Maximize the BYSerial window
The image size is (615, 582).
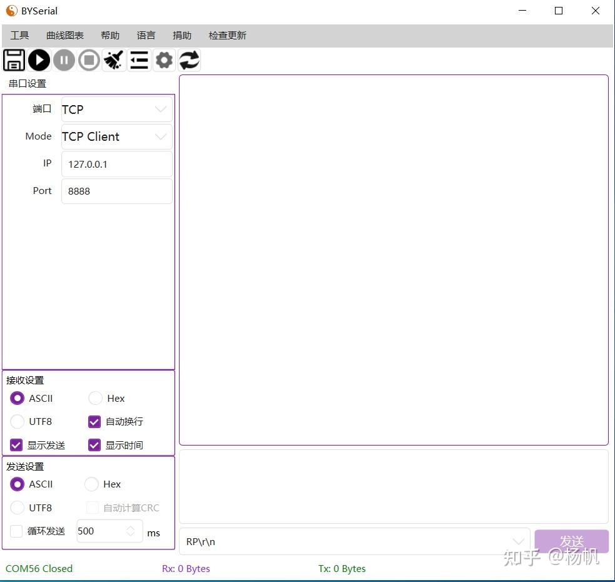click(x=559, y=11)
